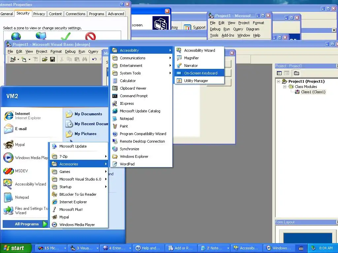The width and height of the screenshot is (338, 253).
Task: Click the Program Compatibility Wizard icon
Action: 115,134
